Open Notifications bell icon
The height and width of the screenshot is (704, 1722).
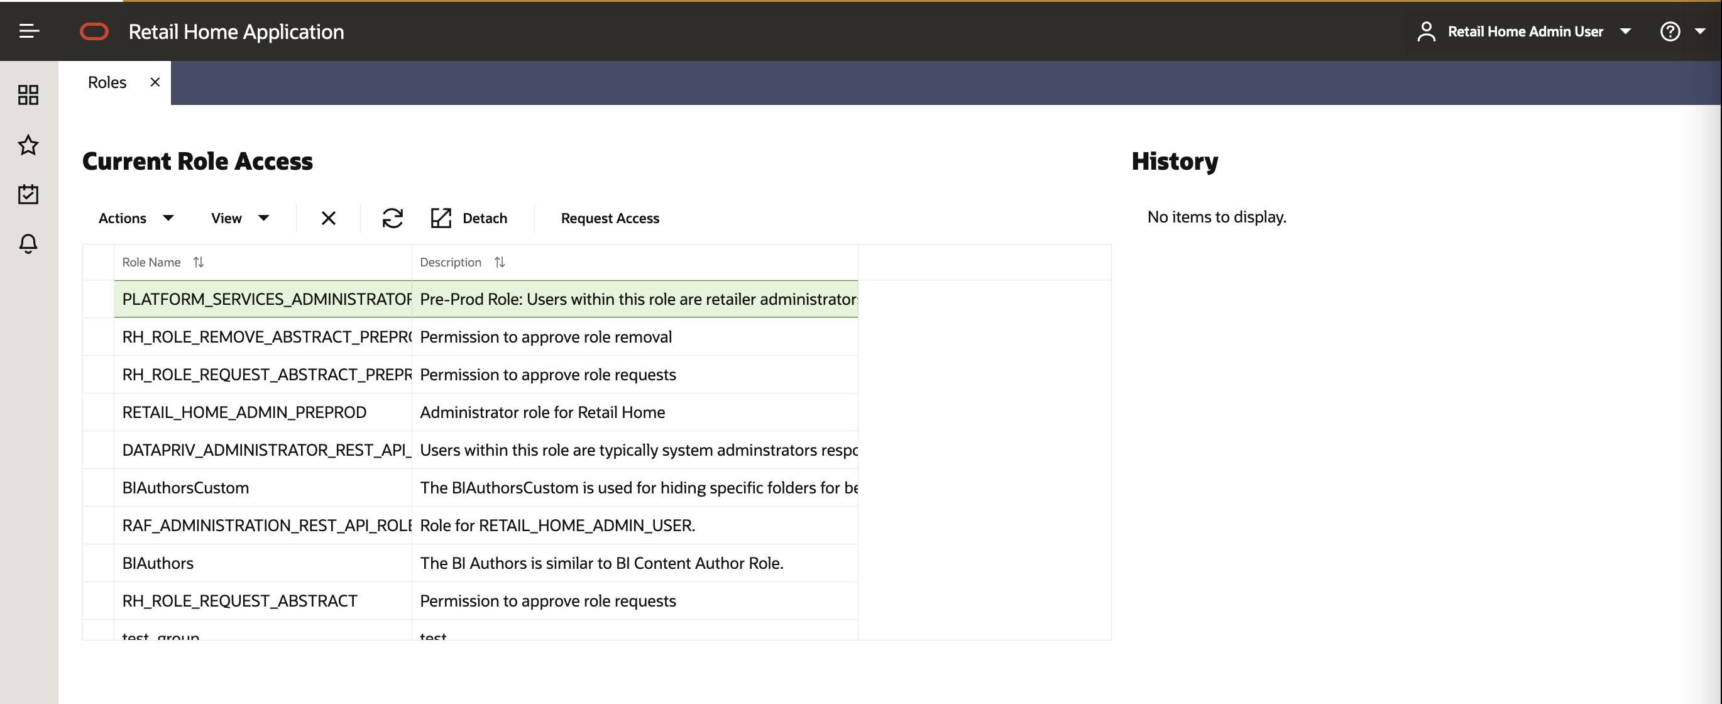28,243
